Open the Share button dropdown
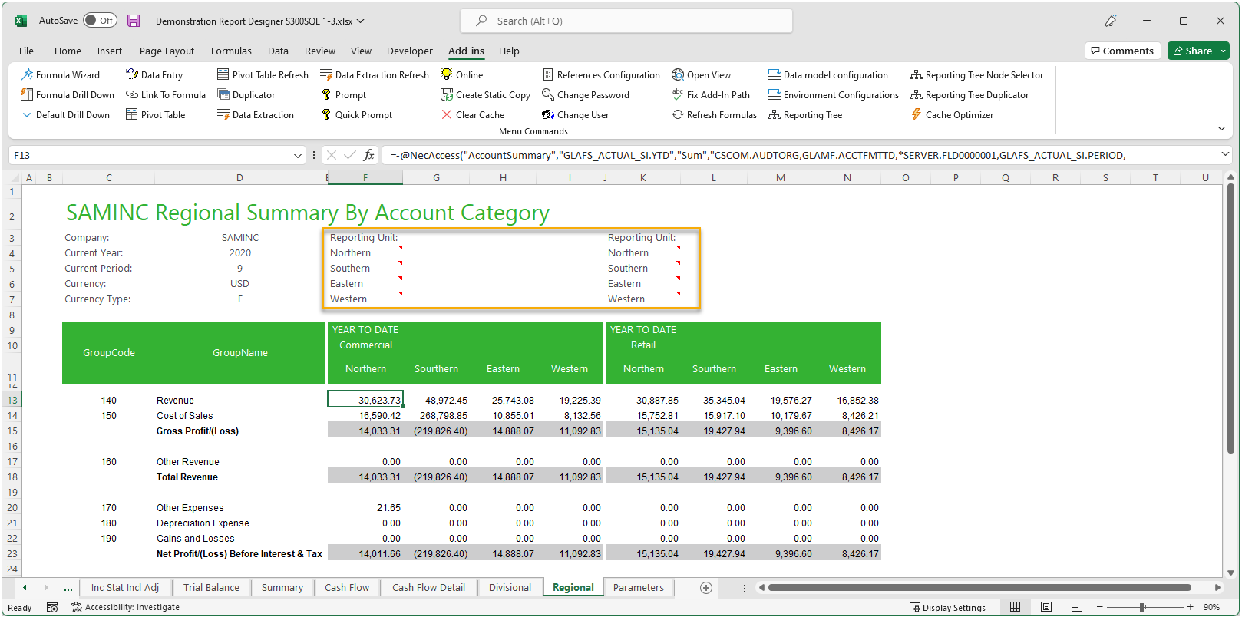Screen dimensions: 1242x617 click(x=1224, y=51)
